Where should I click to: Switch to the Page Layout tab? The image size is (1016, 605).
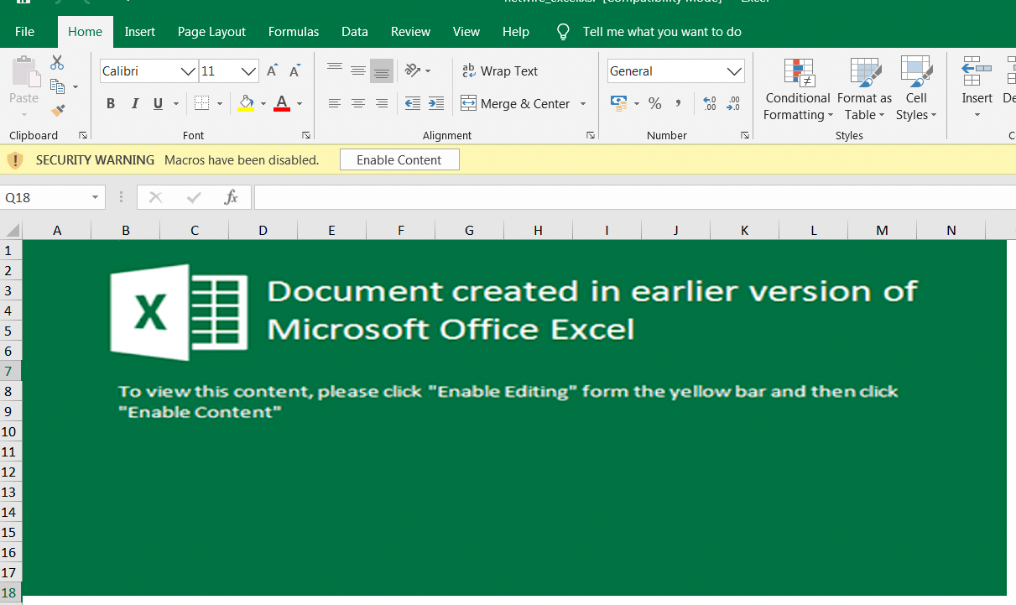pos(211,32)
